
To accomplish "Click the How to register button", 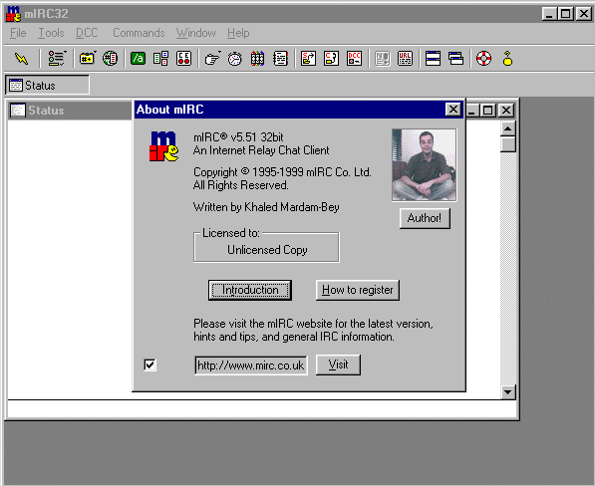I will point(358,290).
